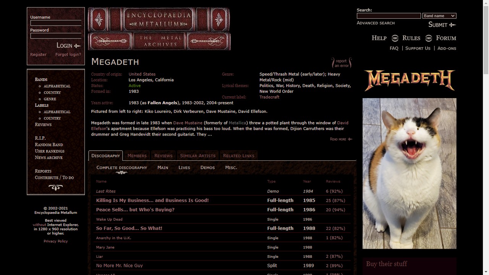489x275 pixels.
Task: Open the Contribute link
Action: (47, 178)
